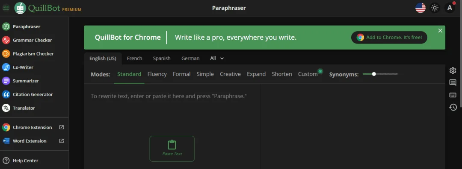Open the Help Center link text
Viewport: 462px width, 169px height.
25,161
